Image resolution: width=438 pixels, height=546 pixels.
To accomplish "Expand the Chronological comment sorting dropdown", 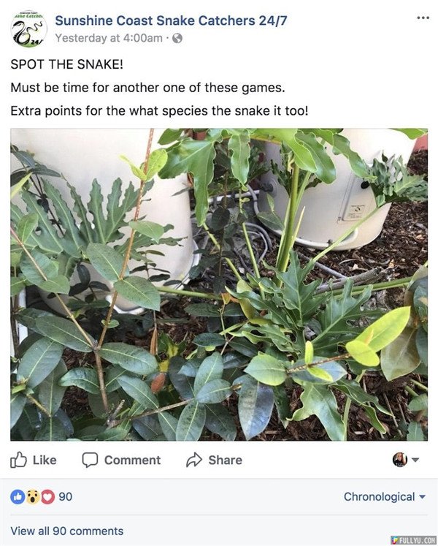I will 385,497.
